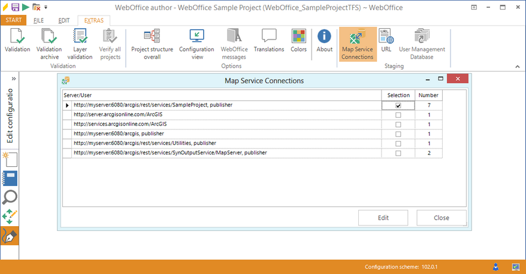
Task: Switch to the EDIT ribbon tab
Action: tap(64, 20)
